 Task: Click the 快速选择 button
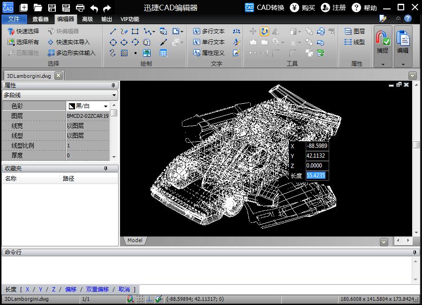click(23, 31)
